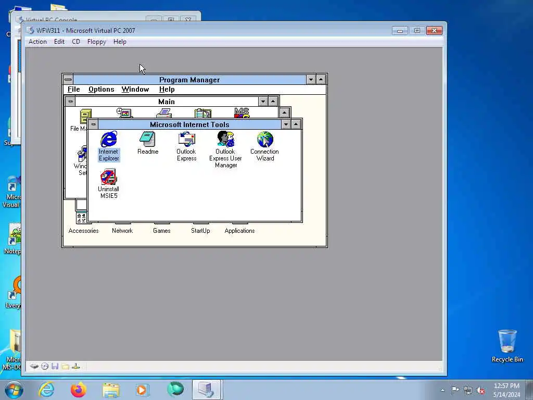Select the Internet Explorer program icon
This screenshot has width=533, height=400.
109,140
